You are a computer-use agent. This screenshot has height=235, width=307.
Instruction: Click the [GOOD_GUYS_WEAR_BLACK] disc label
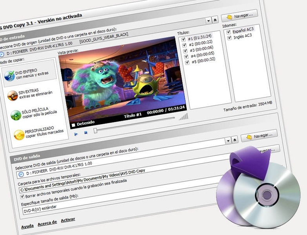click(x=104, y=38)
